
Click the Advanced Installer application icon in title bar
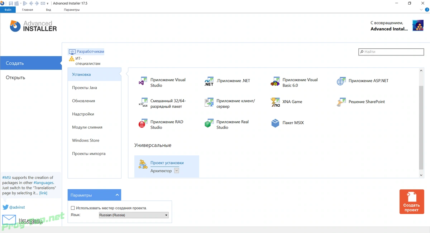[3, 3]
